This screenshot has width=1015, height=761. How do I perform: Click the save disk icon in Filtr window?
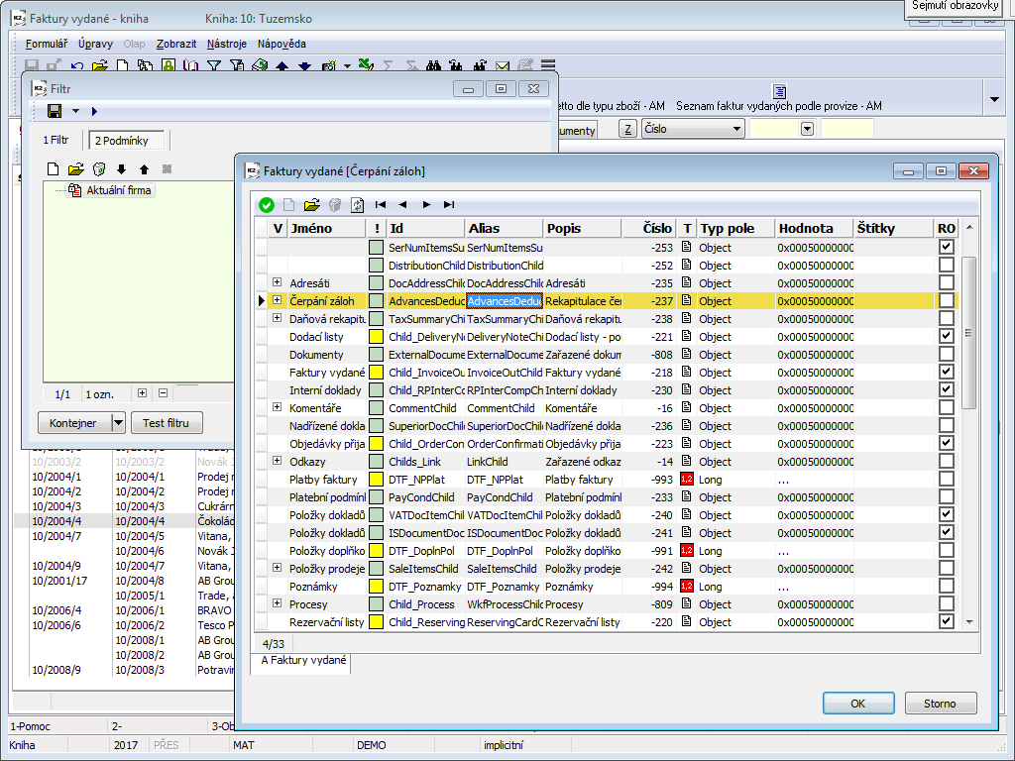pos(55,111)
